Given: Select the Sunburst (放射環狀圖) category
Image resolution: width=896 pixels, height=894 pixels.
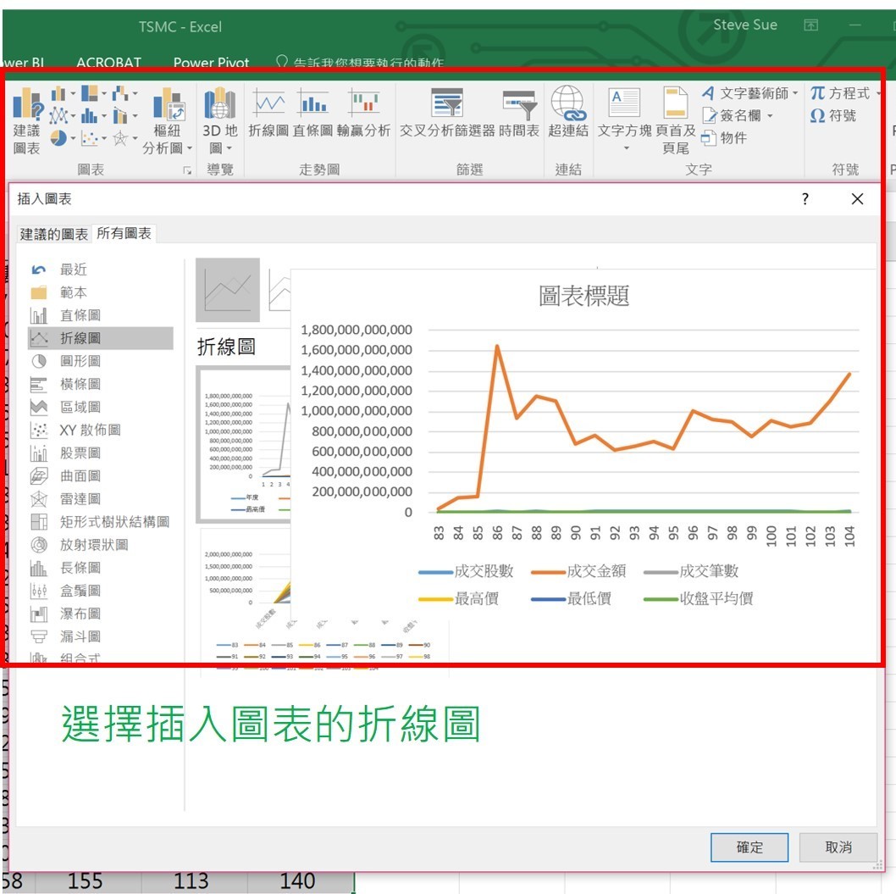Looking at the screenshot, I should coord(100,544).
